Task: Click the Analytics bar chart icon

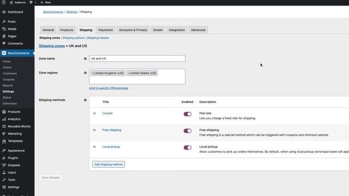Action: [4, 119]
